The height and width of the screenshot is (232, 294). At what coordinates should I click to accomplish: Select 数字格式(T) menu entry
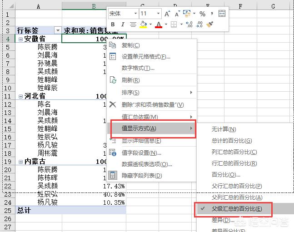coord(152,68)
